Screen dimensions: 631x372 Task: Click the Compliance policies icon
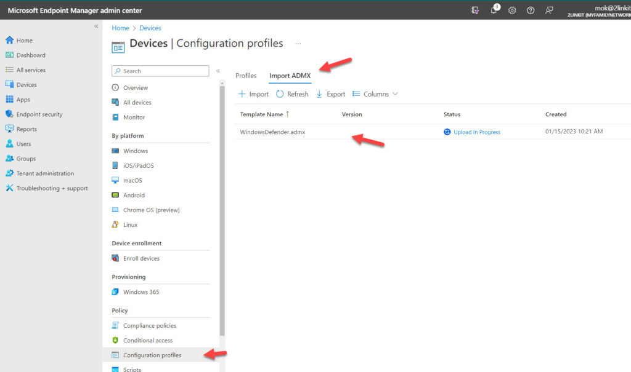pyautogui.click(x=115, y=325)
